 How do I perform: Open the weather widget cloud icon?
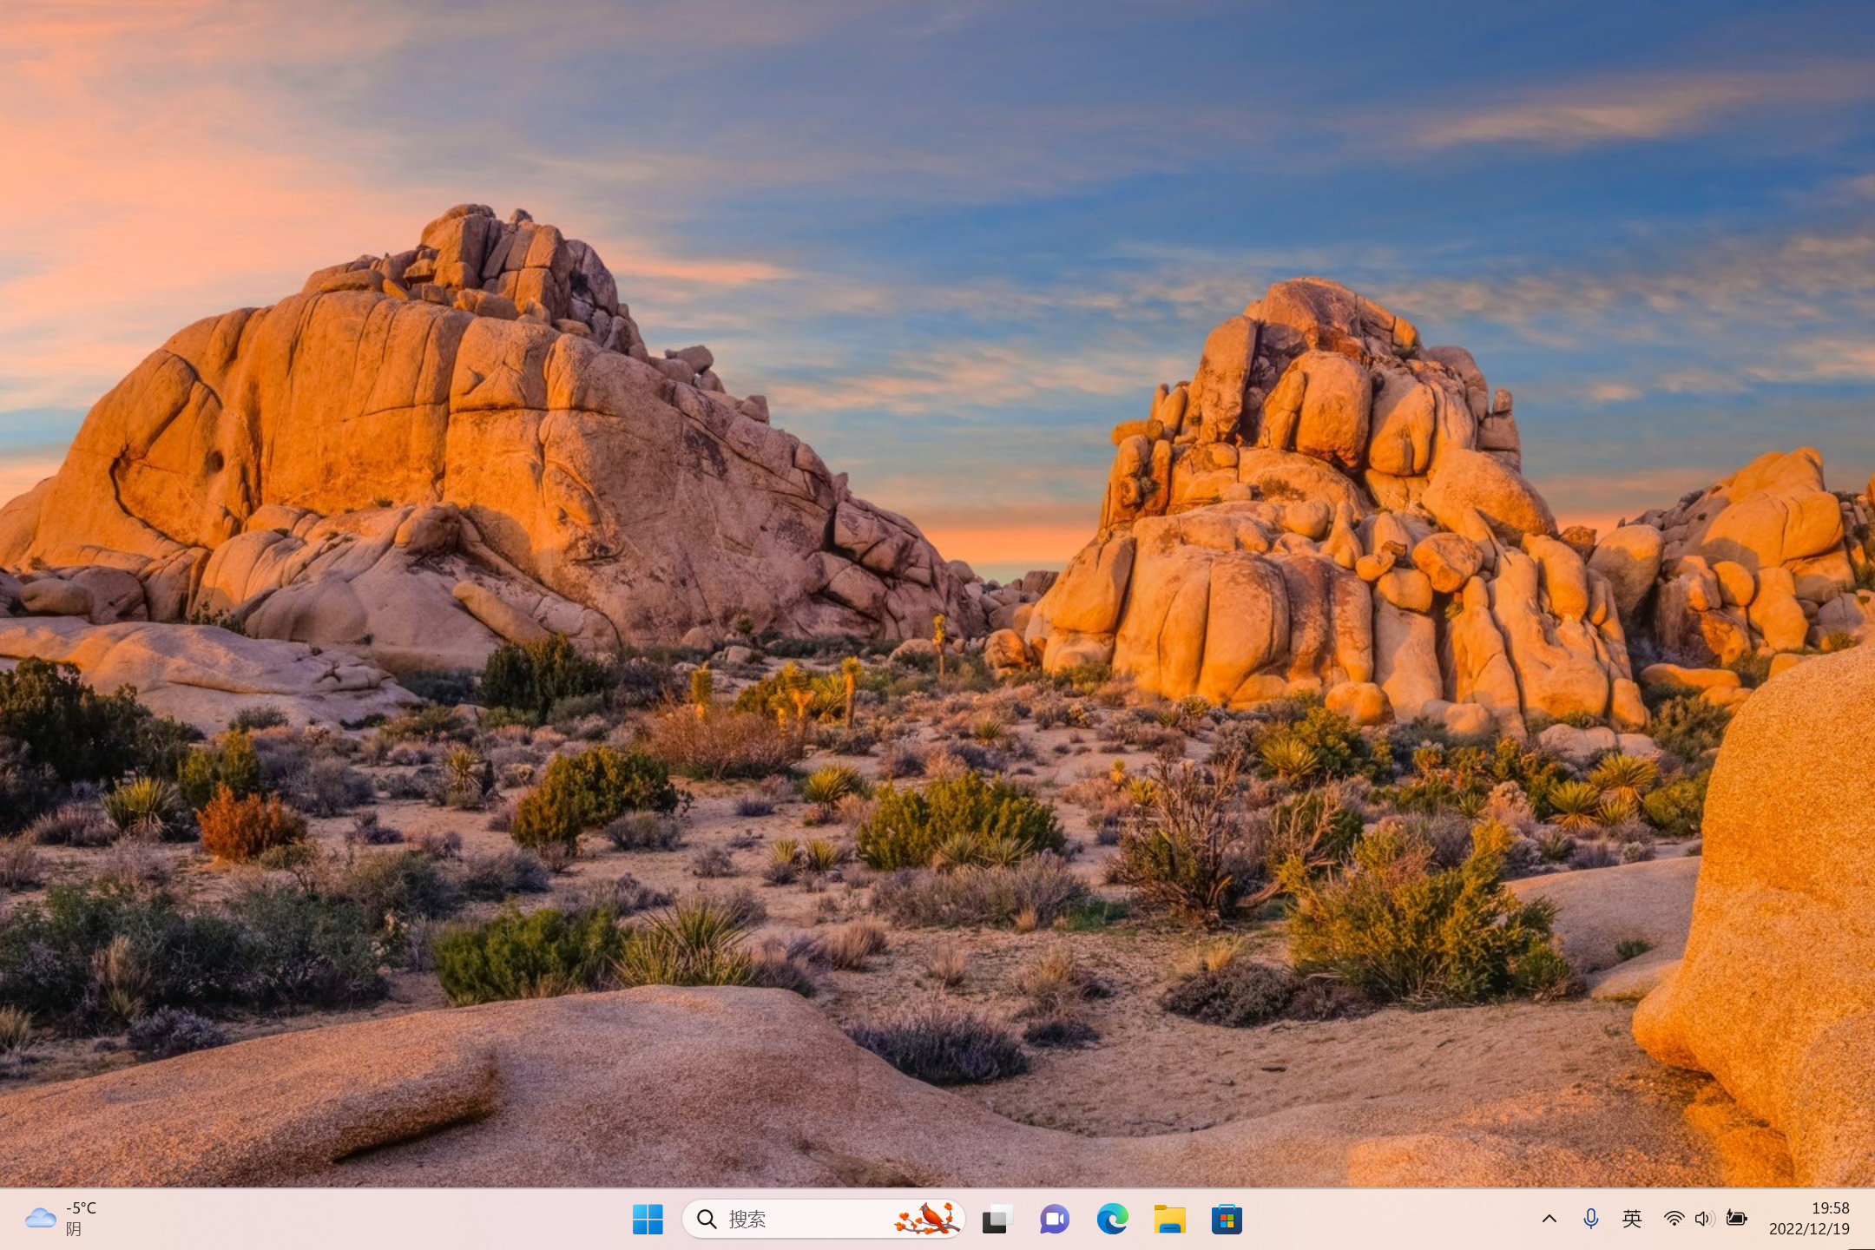pos(40,1218)
